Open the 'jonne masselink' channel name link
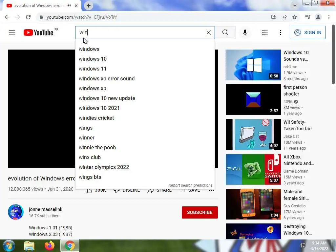This screenshot has height=252, width=336. pos(46,209)
